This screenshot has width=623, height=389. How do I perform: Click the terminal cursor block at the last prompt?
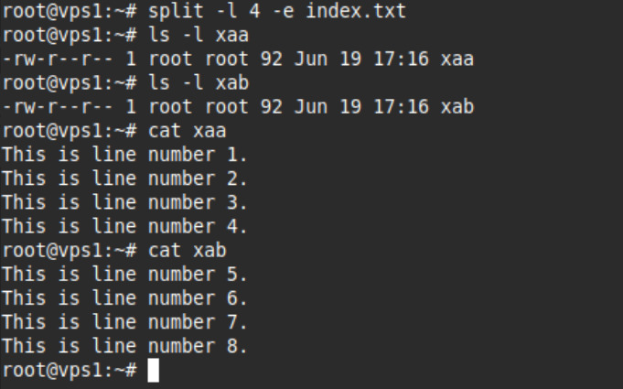pyautogui.click(x=153, y=371)
